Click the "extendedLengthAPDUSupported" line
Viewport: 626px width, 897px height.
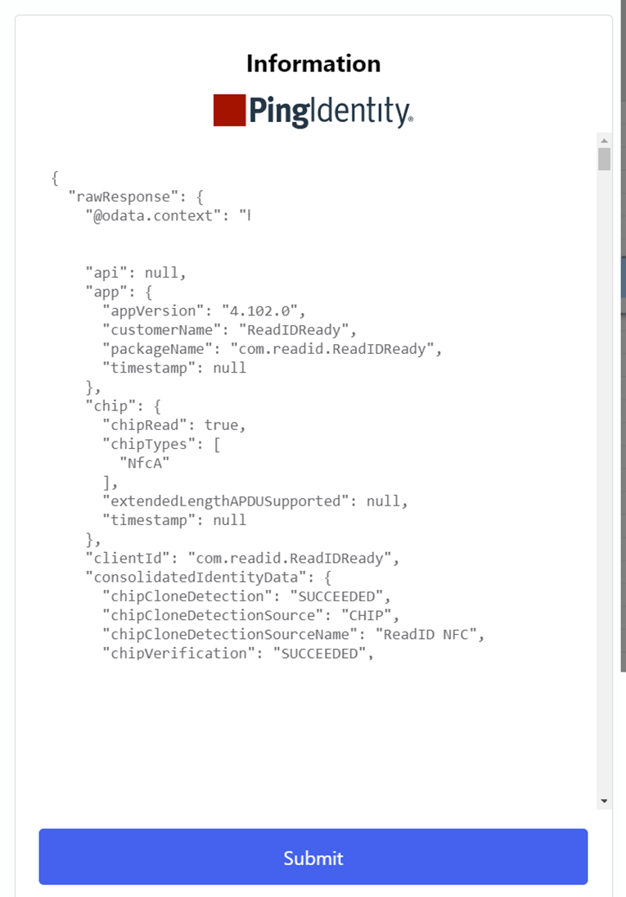[x=255, y=501]
